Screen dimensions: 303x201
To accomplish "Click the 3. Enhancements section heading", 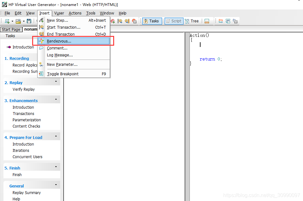I will [x=21, y=100].
